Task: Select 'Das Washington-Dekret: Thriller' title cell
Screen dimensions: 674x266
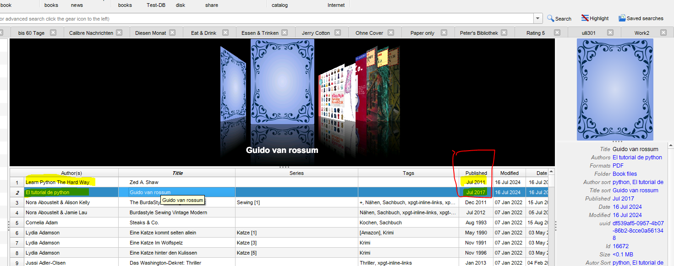Action: click(x=177, y=263)
